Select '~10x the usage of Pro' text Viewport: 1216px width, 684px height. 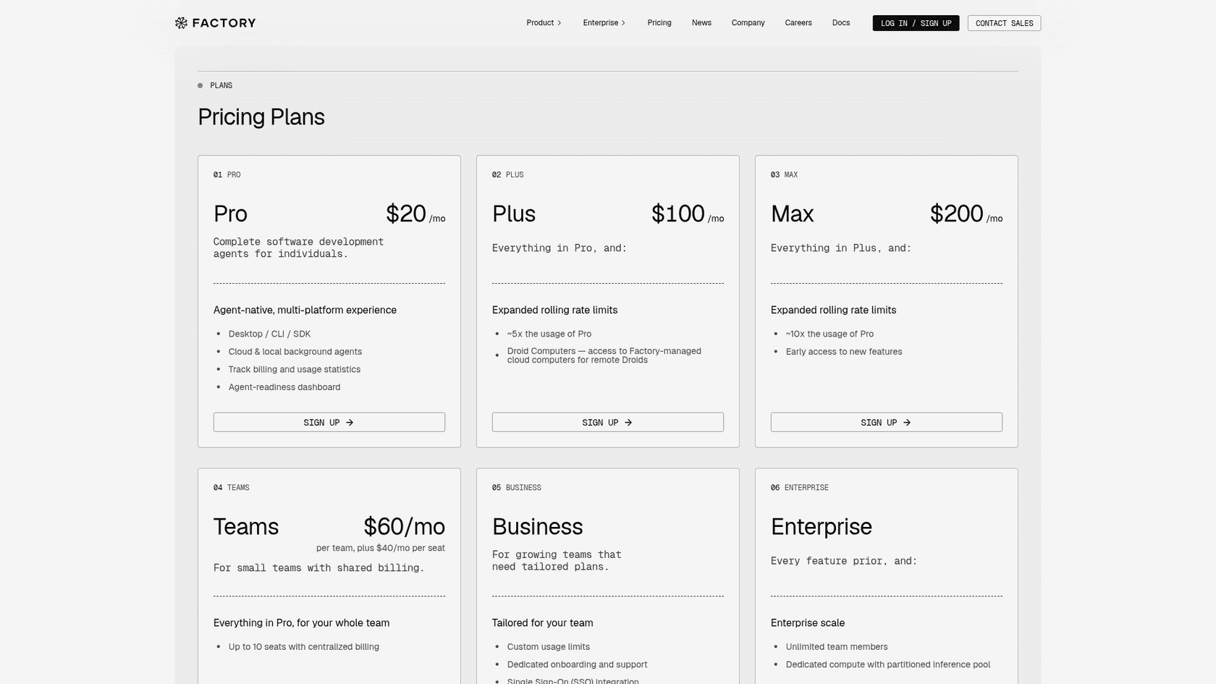[829, 334]
